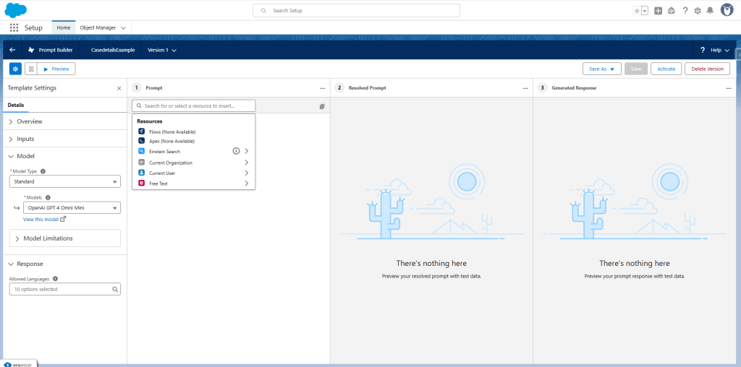Toggle the Template Settings gear button

tap(15, 69)
